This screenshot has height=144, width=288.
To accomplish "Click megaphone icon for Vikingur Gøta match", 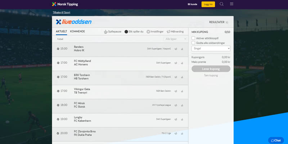I will click(x=176, y=91).
